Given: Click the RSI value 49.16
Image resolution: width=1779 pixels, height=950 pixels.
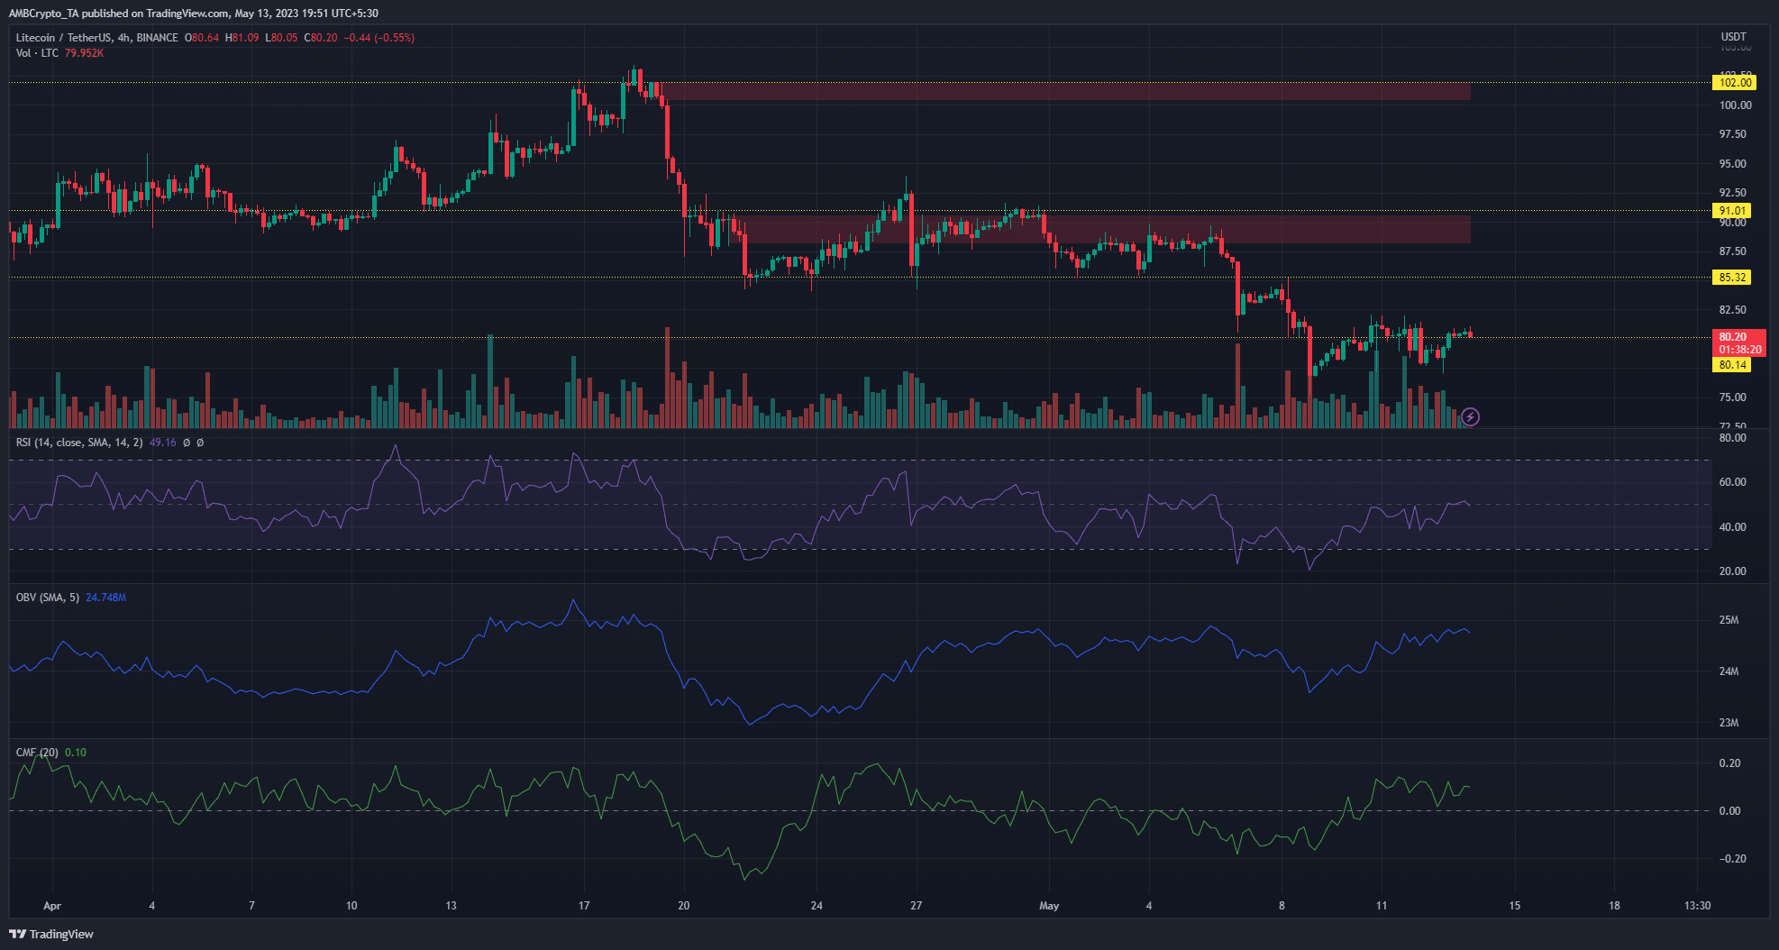Looking at the screenshot, I should tap(162, 443).
